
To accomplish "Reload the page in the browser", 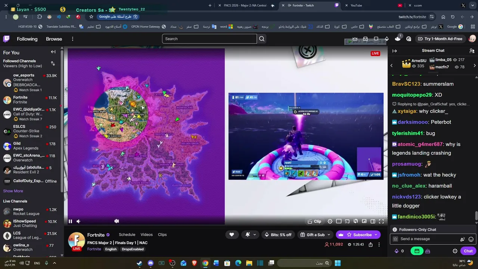I will [453, 17].
